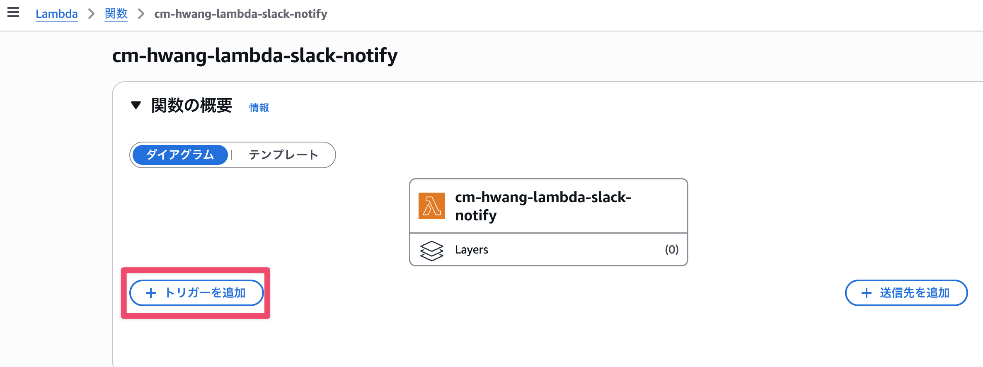
Task: Click the plus icon beside トリガーを追加
Action: tap(151, 293)
